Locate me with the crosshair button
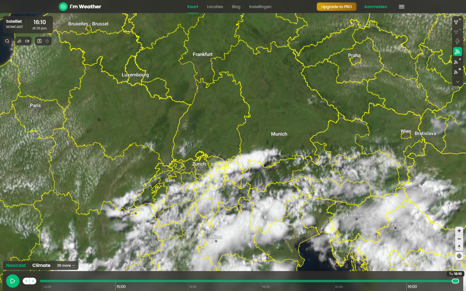The width and height of the screenshot is (466, 291). 459,256
